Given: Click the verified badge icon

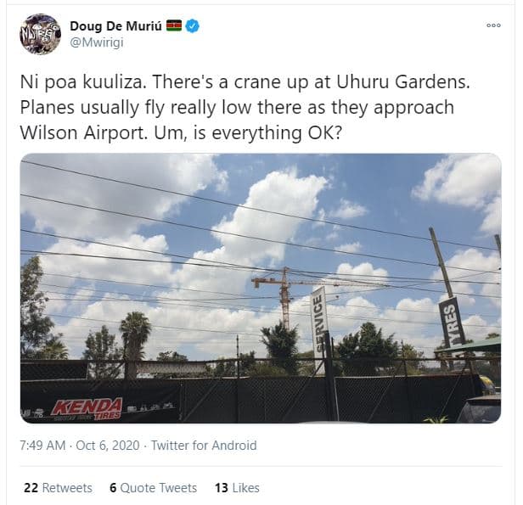Looking at the screenshot, I should (x=193, y=26).
